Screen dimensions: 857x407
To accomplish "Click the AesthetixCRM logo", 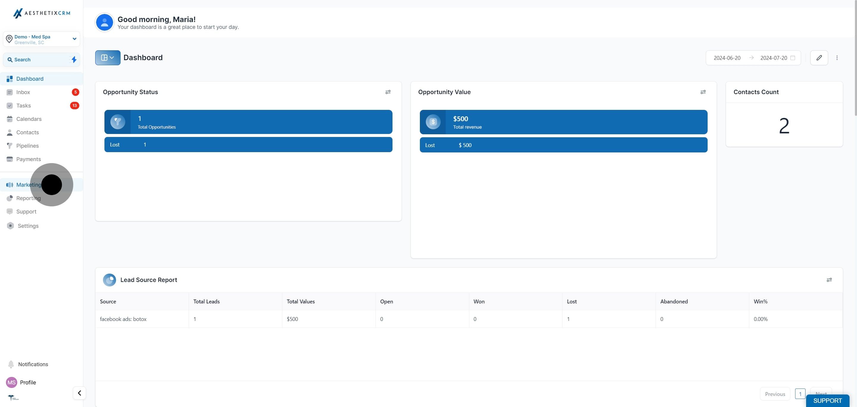I will 42,13.
